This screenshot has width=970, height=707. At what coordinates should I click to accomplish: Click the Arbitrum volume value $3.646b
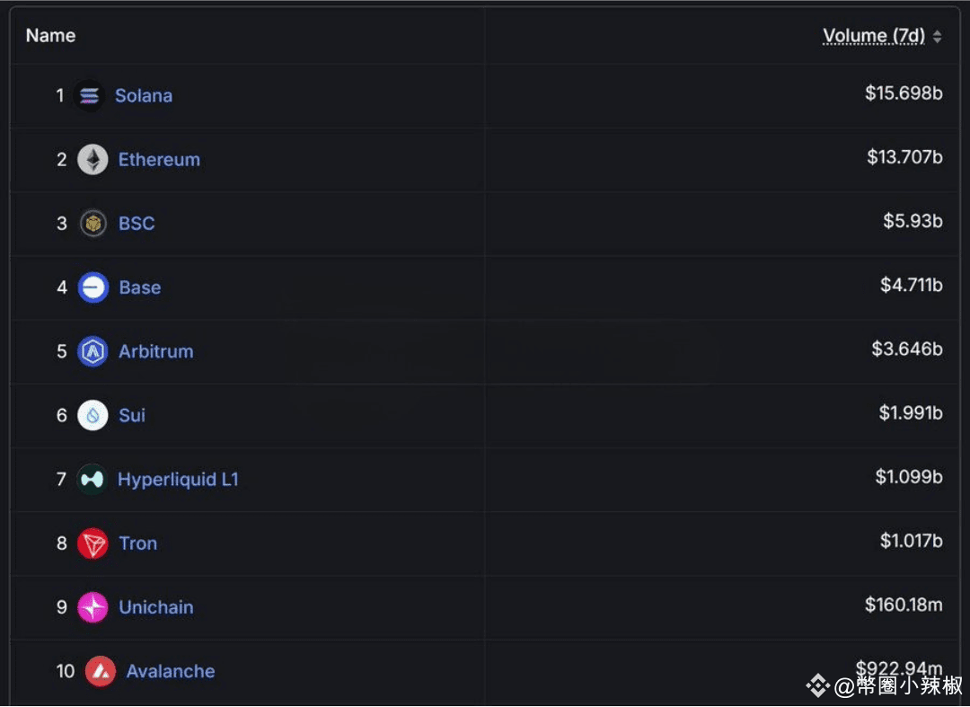point(906,349)
